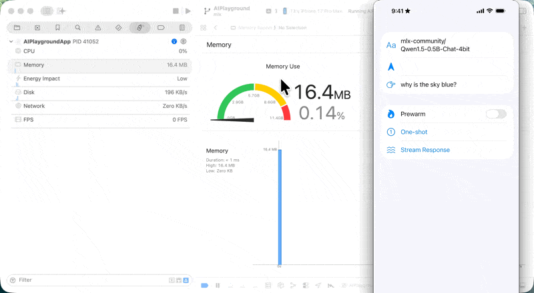Click the Stop button in Xcode toolbar
The width and height of the screenshot is (534, 293).
176,11
